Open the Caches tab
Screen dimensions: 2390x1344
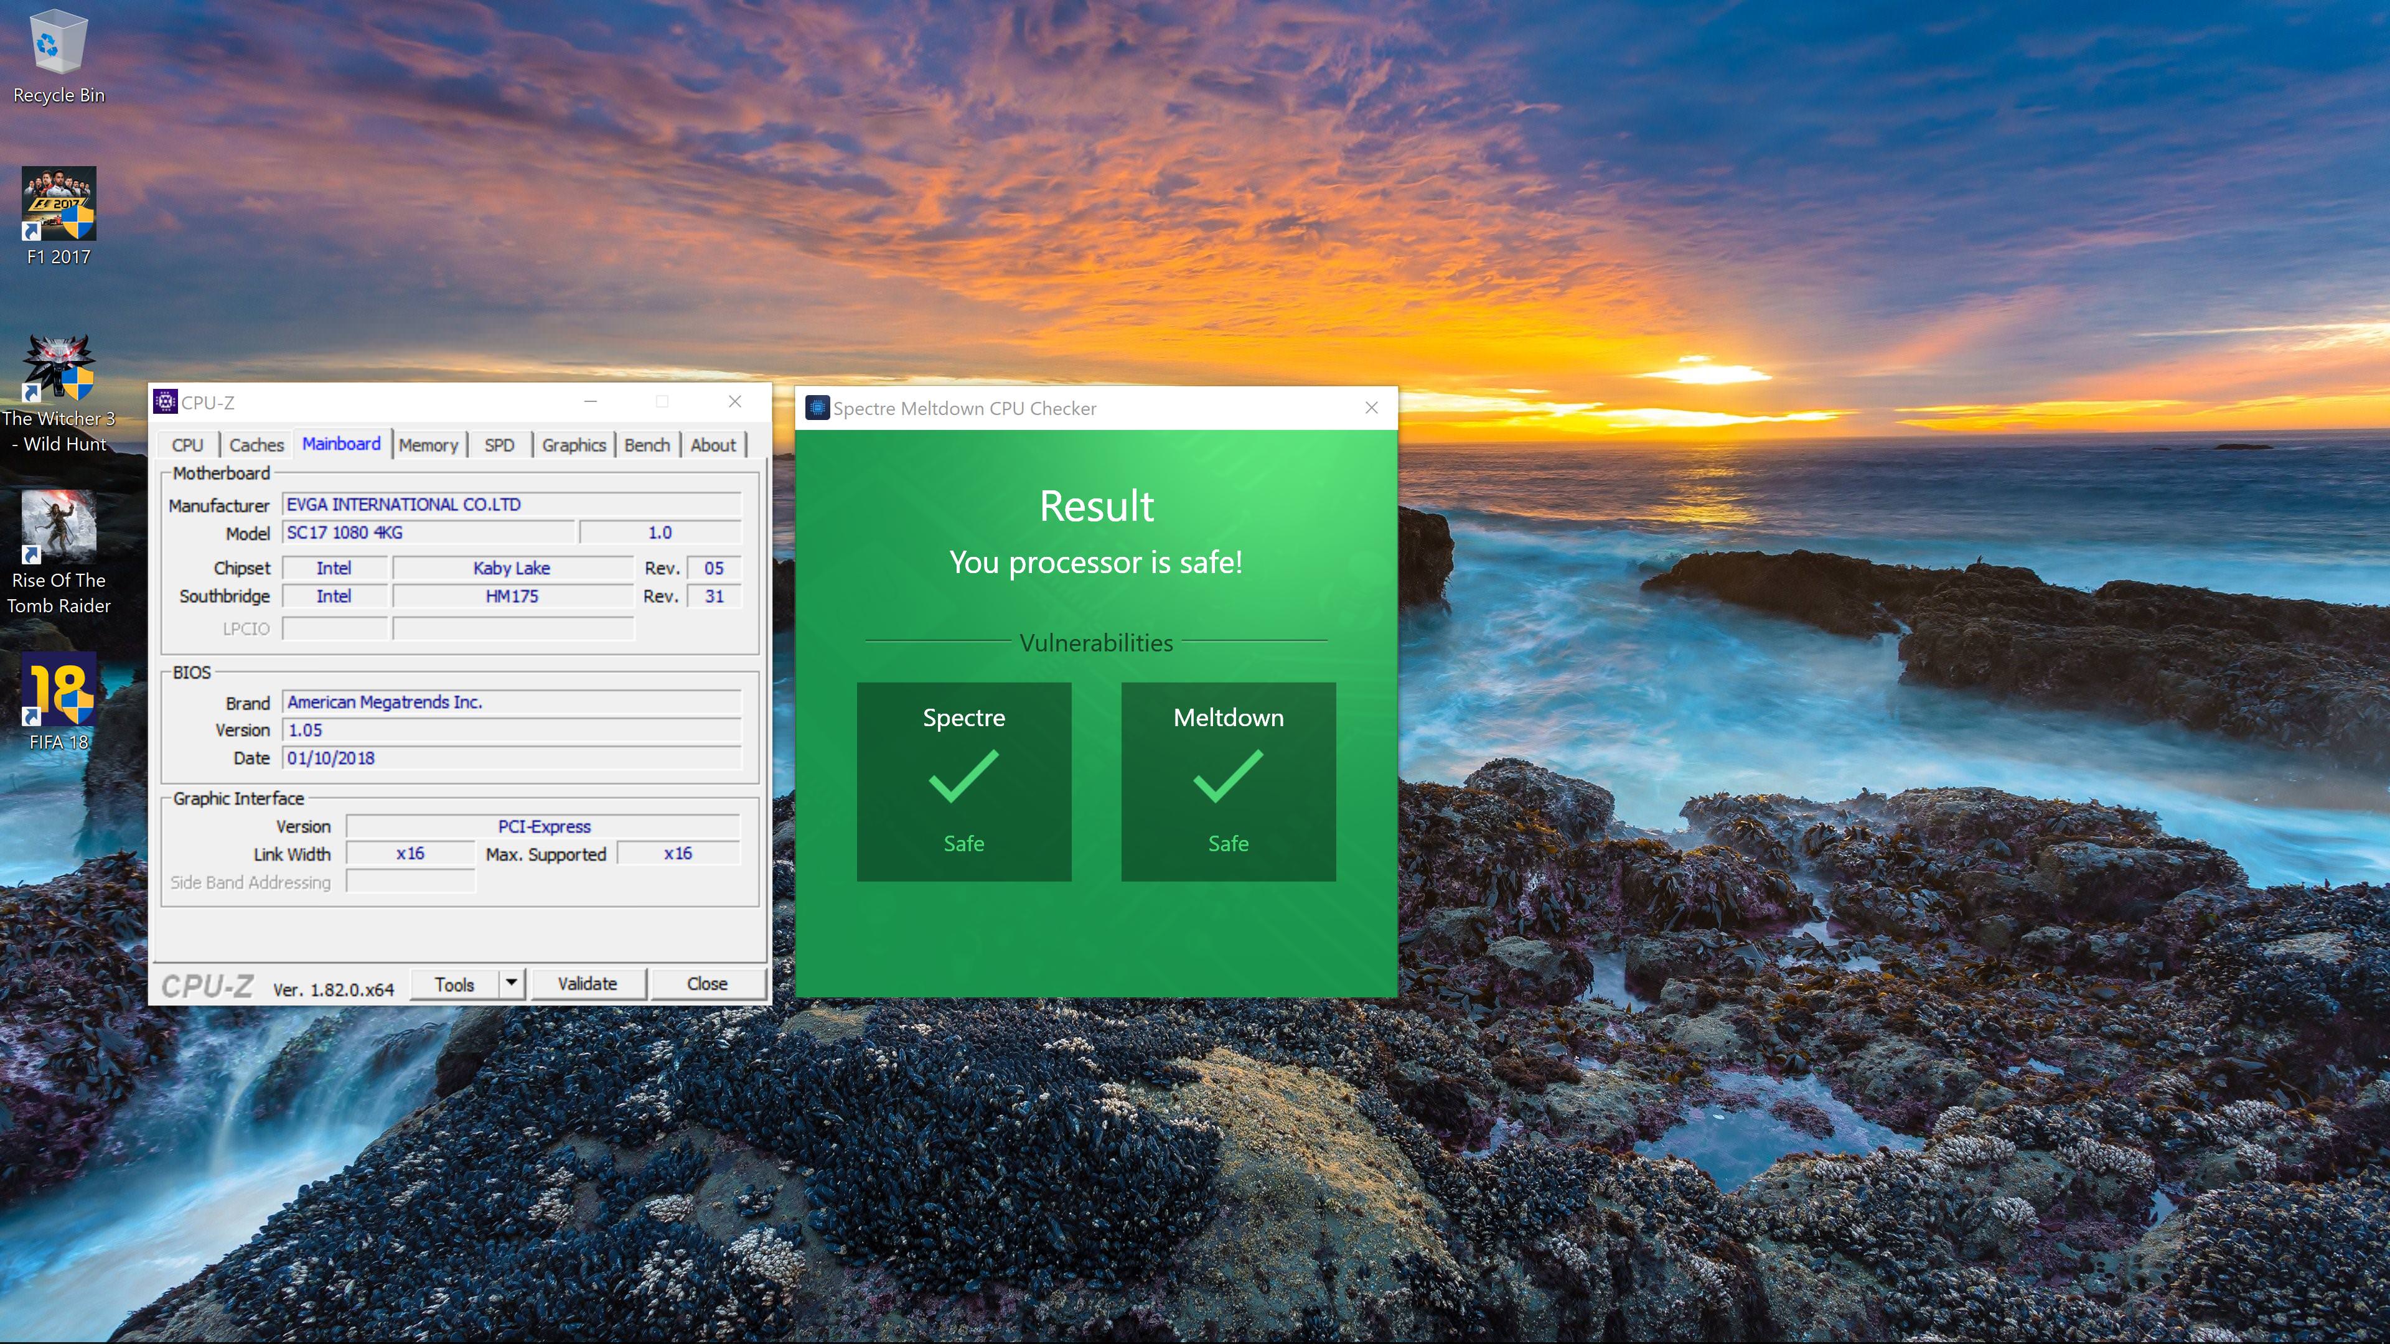coord(256,446)
